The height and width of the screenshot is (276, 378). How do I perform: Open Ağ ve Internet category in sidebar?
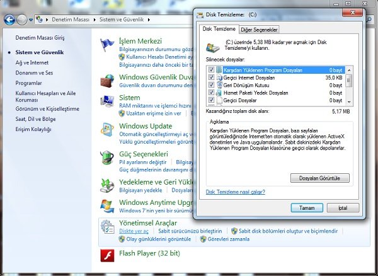point(32,62)
